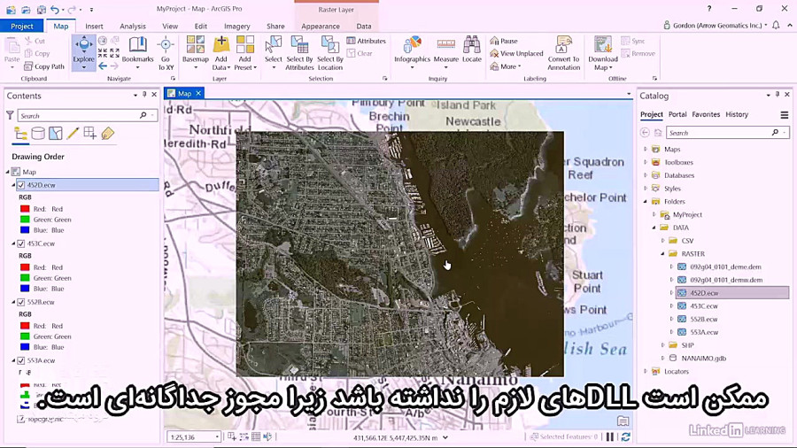Click the Contents filter icon

pos(10,115)
